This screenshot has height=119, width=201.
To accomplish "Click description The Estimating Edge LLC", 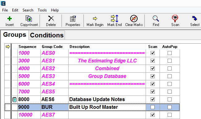I will [x=107, y=61].
